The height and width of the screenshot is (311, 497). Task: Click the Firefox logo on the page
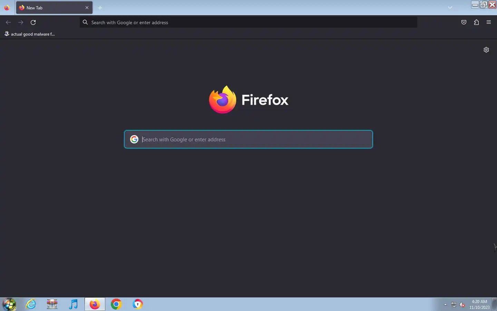click(x=248, y=100)
